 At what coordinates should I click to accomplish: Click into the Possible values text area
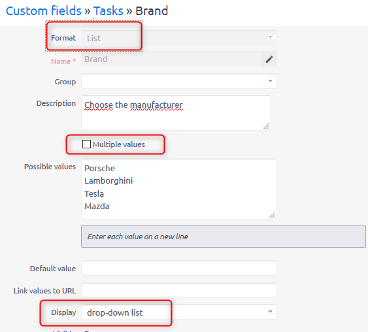click(179, 189)
